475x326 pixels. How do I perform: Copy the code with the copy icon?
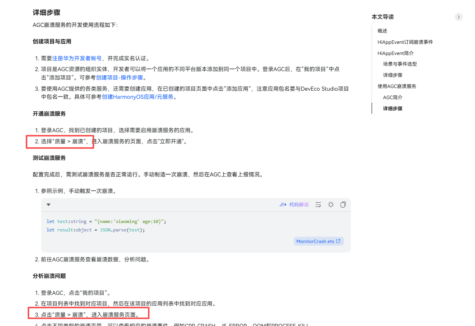tap(343, 205)
